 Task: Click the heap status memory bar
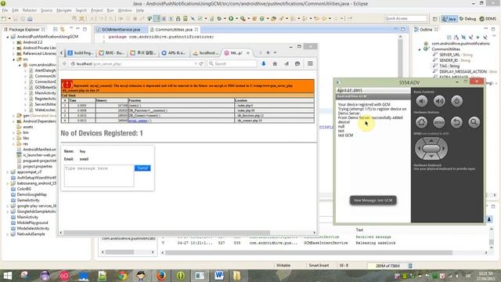(x=387, y=266)
